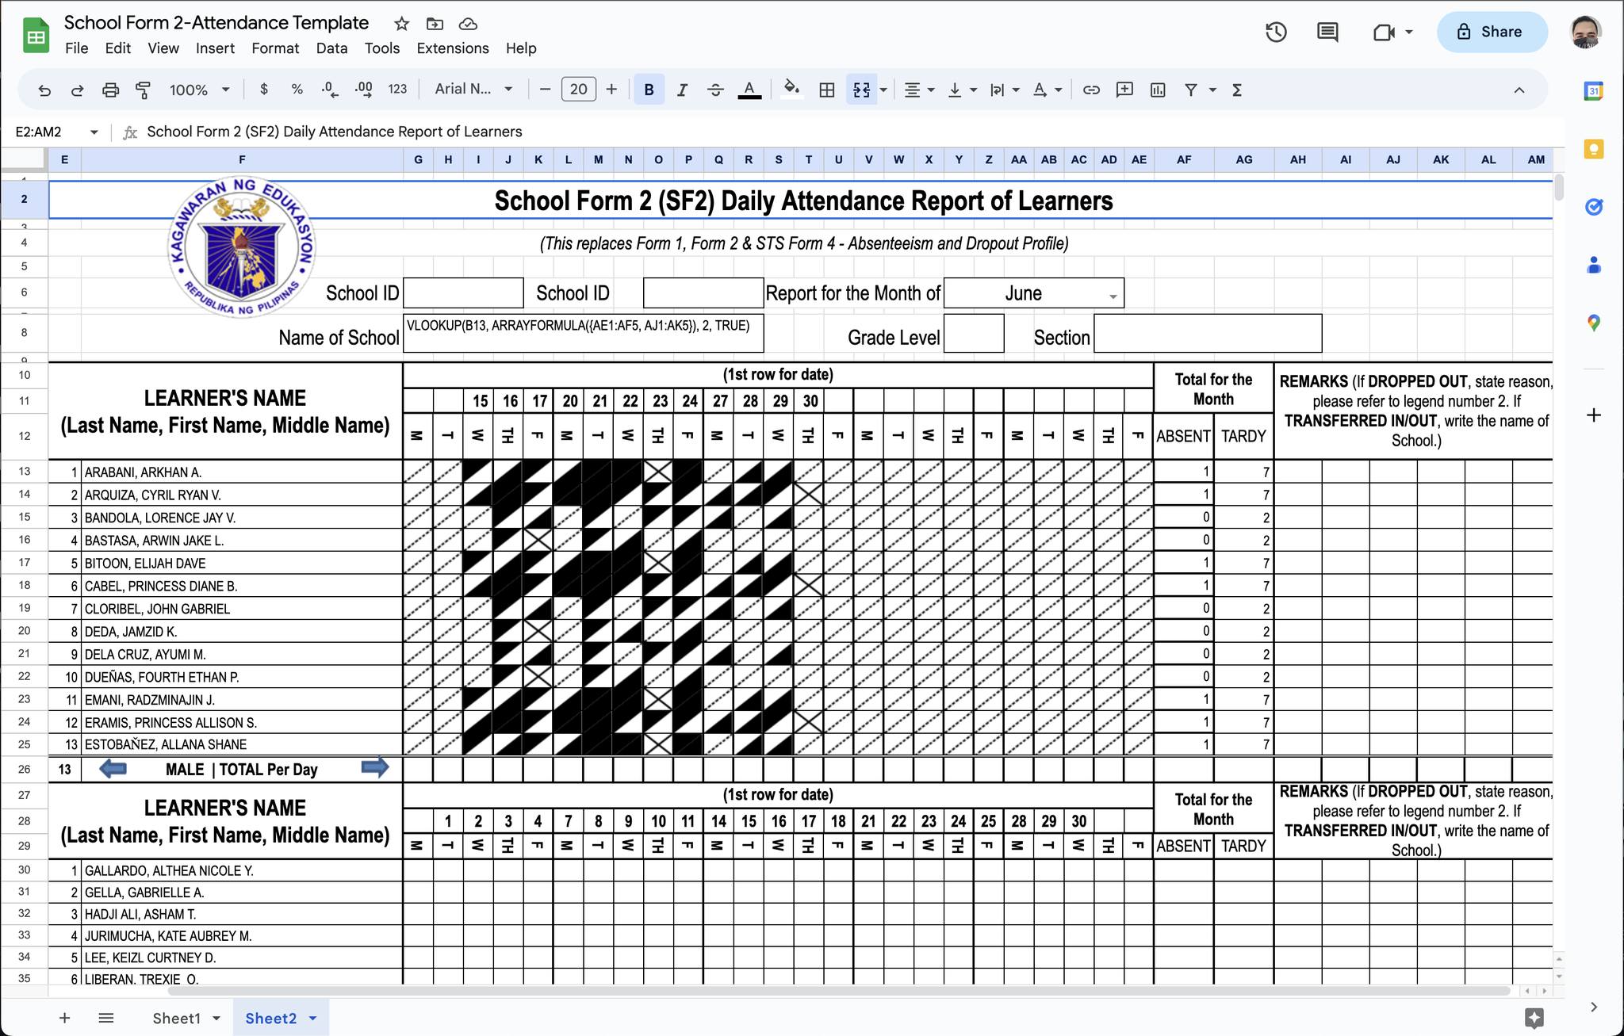
Task: Open the Format menu
Action: point(275,48)
